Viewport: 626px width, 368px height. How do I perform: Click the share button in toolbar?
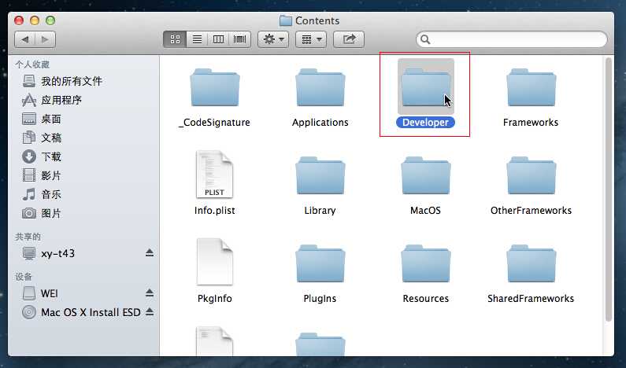pyautogui.click(x=349, y=39)
